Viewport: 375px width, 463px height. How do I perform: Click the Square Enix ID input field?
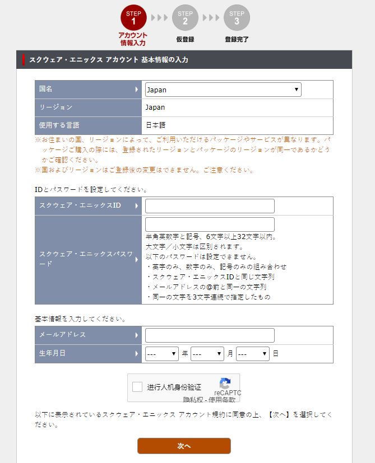coord(210,206)
